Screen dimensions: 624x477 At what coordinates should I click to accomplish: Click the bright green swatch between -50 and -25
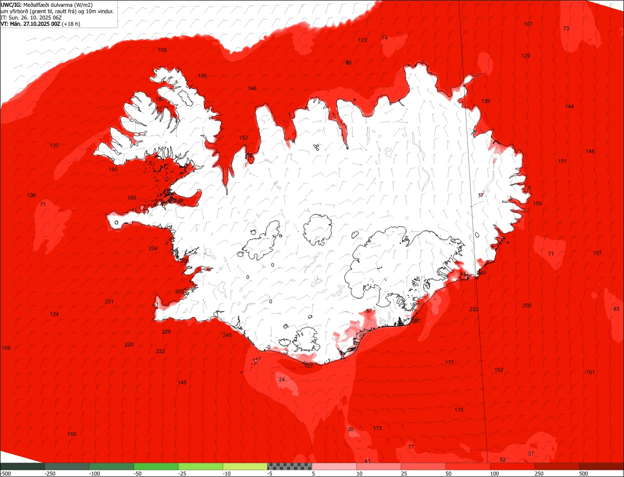[156, 466]
